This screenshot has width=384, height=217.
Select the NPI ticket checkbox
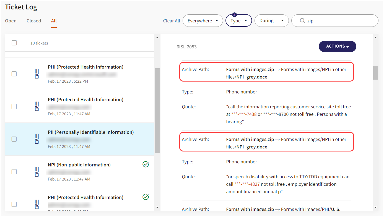tap(14, 172)
